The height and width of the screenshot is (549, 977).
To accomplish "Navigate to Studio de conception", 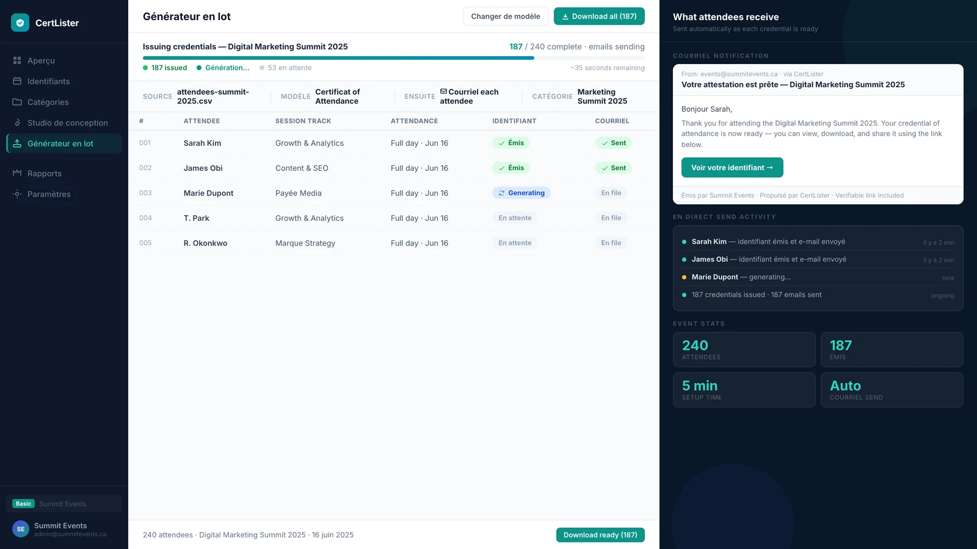I will pos(64,123).
